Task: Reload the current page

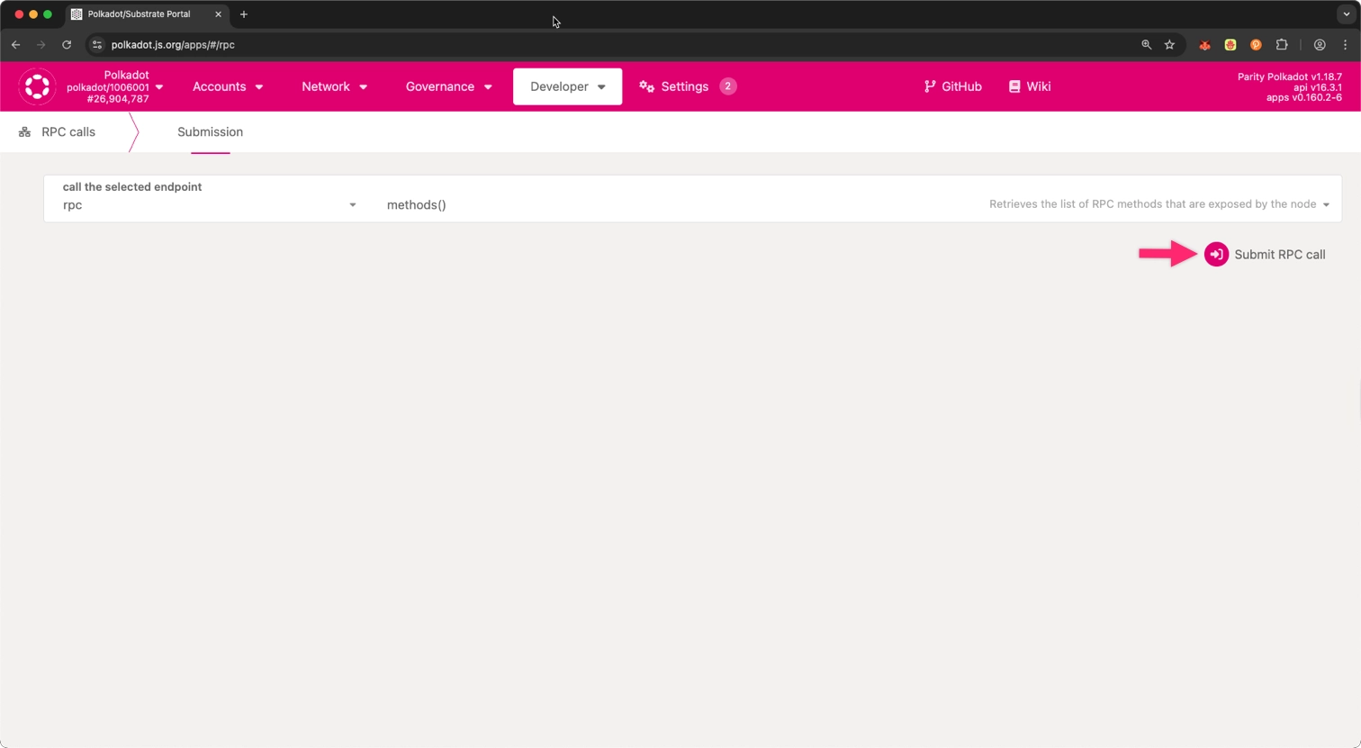Action: [67, 45]
